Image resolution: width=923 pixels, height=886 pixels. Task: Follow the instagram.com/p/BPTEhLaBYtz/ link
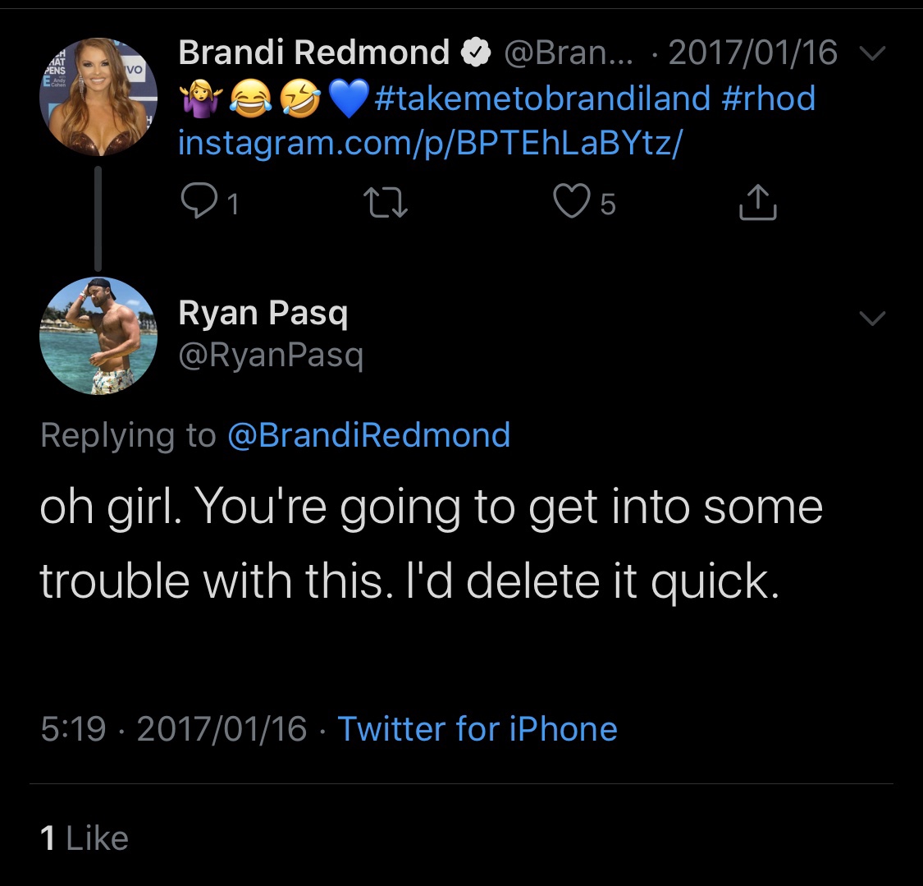coord(430,143)
